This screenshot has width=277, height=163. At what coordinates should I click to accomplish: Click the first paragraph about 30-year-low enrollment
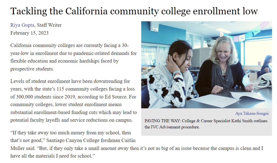(74, 57)
